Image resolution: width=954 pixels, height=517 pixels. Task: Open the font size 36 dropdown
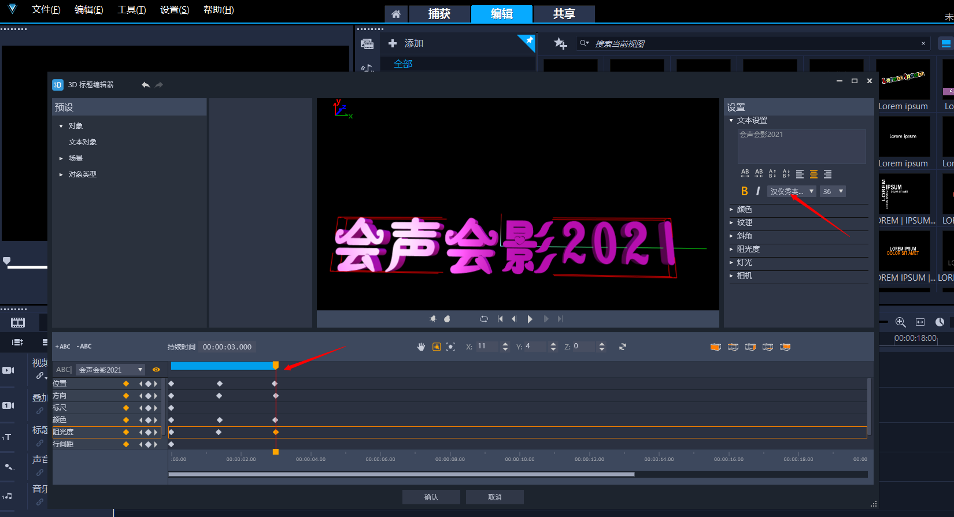click(833, 191)
